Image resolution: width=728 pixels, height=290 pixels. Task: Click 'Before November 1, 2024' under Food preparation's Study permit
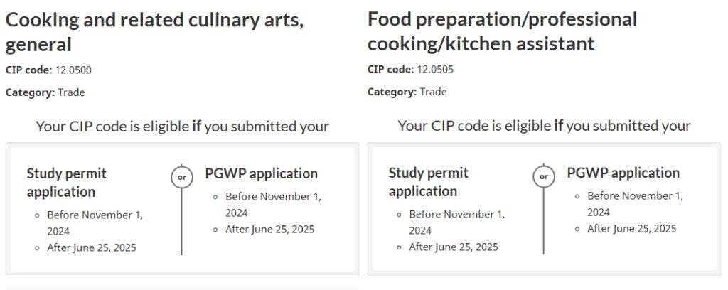tap(457, 222)
